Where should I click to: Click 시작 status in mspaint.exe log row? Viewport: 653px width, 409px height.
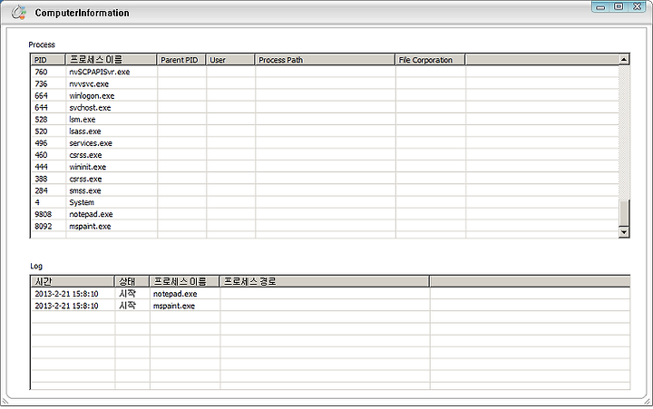pyautogui.click(x=127, y=306)
